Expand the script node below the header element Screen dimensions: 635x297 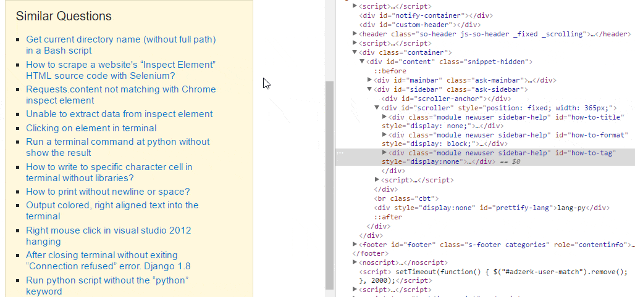[x=355, y=43]
